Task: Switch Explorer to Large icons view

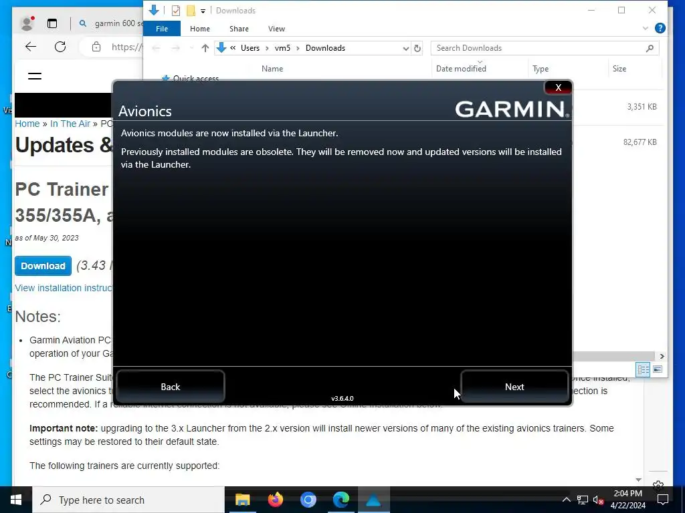Action: pyautogui.click(x=658, y=369)
